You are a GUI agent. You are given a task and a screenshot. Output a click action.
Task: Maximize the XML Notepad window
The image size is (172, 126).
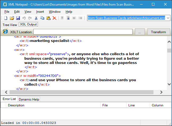(153, 5)
